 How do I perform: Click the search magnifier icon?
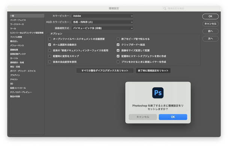click(165, 8)
